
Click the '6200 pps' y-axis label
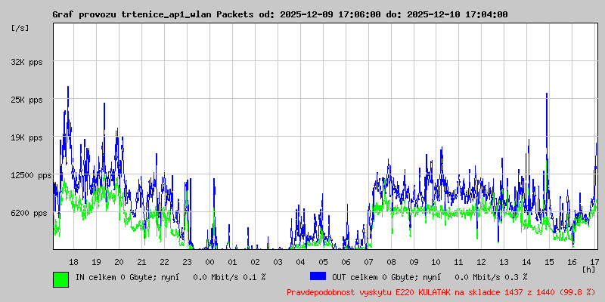[29, 213]
